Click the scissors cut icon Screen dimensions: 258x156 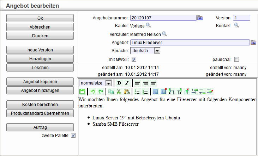119,92
